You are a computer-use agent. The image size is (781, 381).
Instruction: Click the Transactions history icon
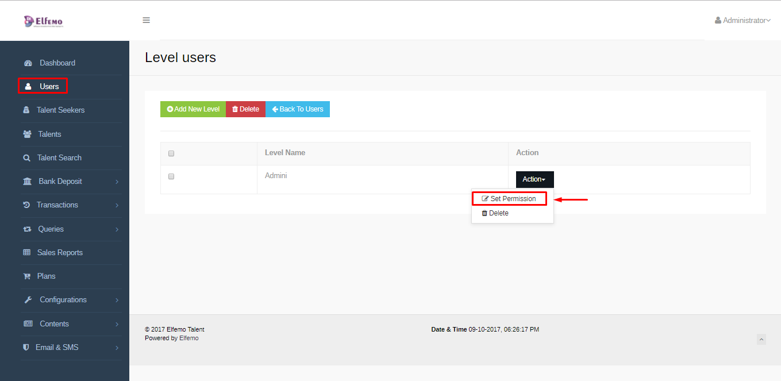click(26, 205)
